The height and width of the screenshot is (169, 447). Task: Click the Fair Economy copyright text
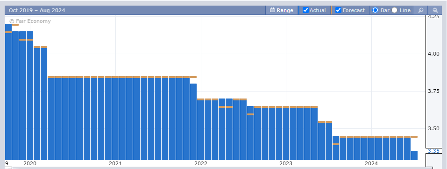[30, 21]
